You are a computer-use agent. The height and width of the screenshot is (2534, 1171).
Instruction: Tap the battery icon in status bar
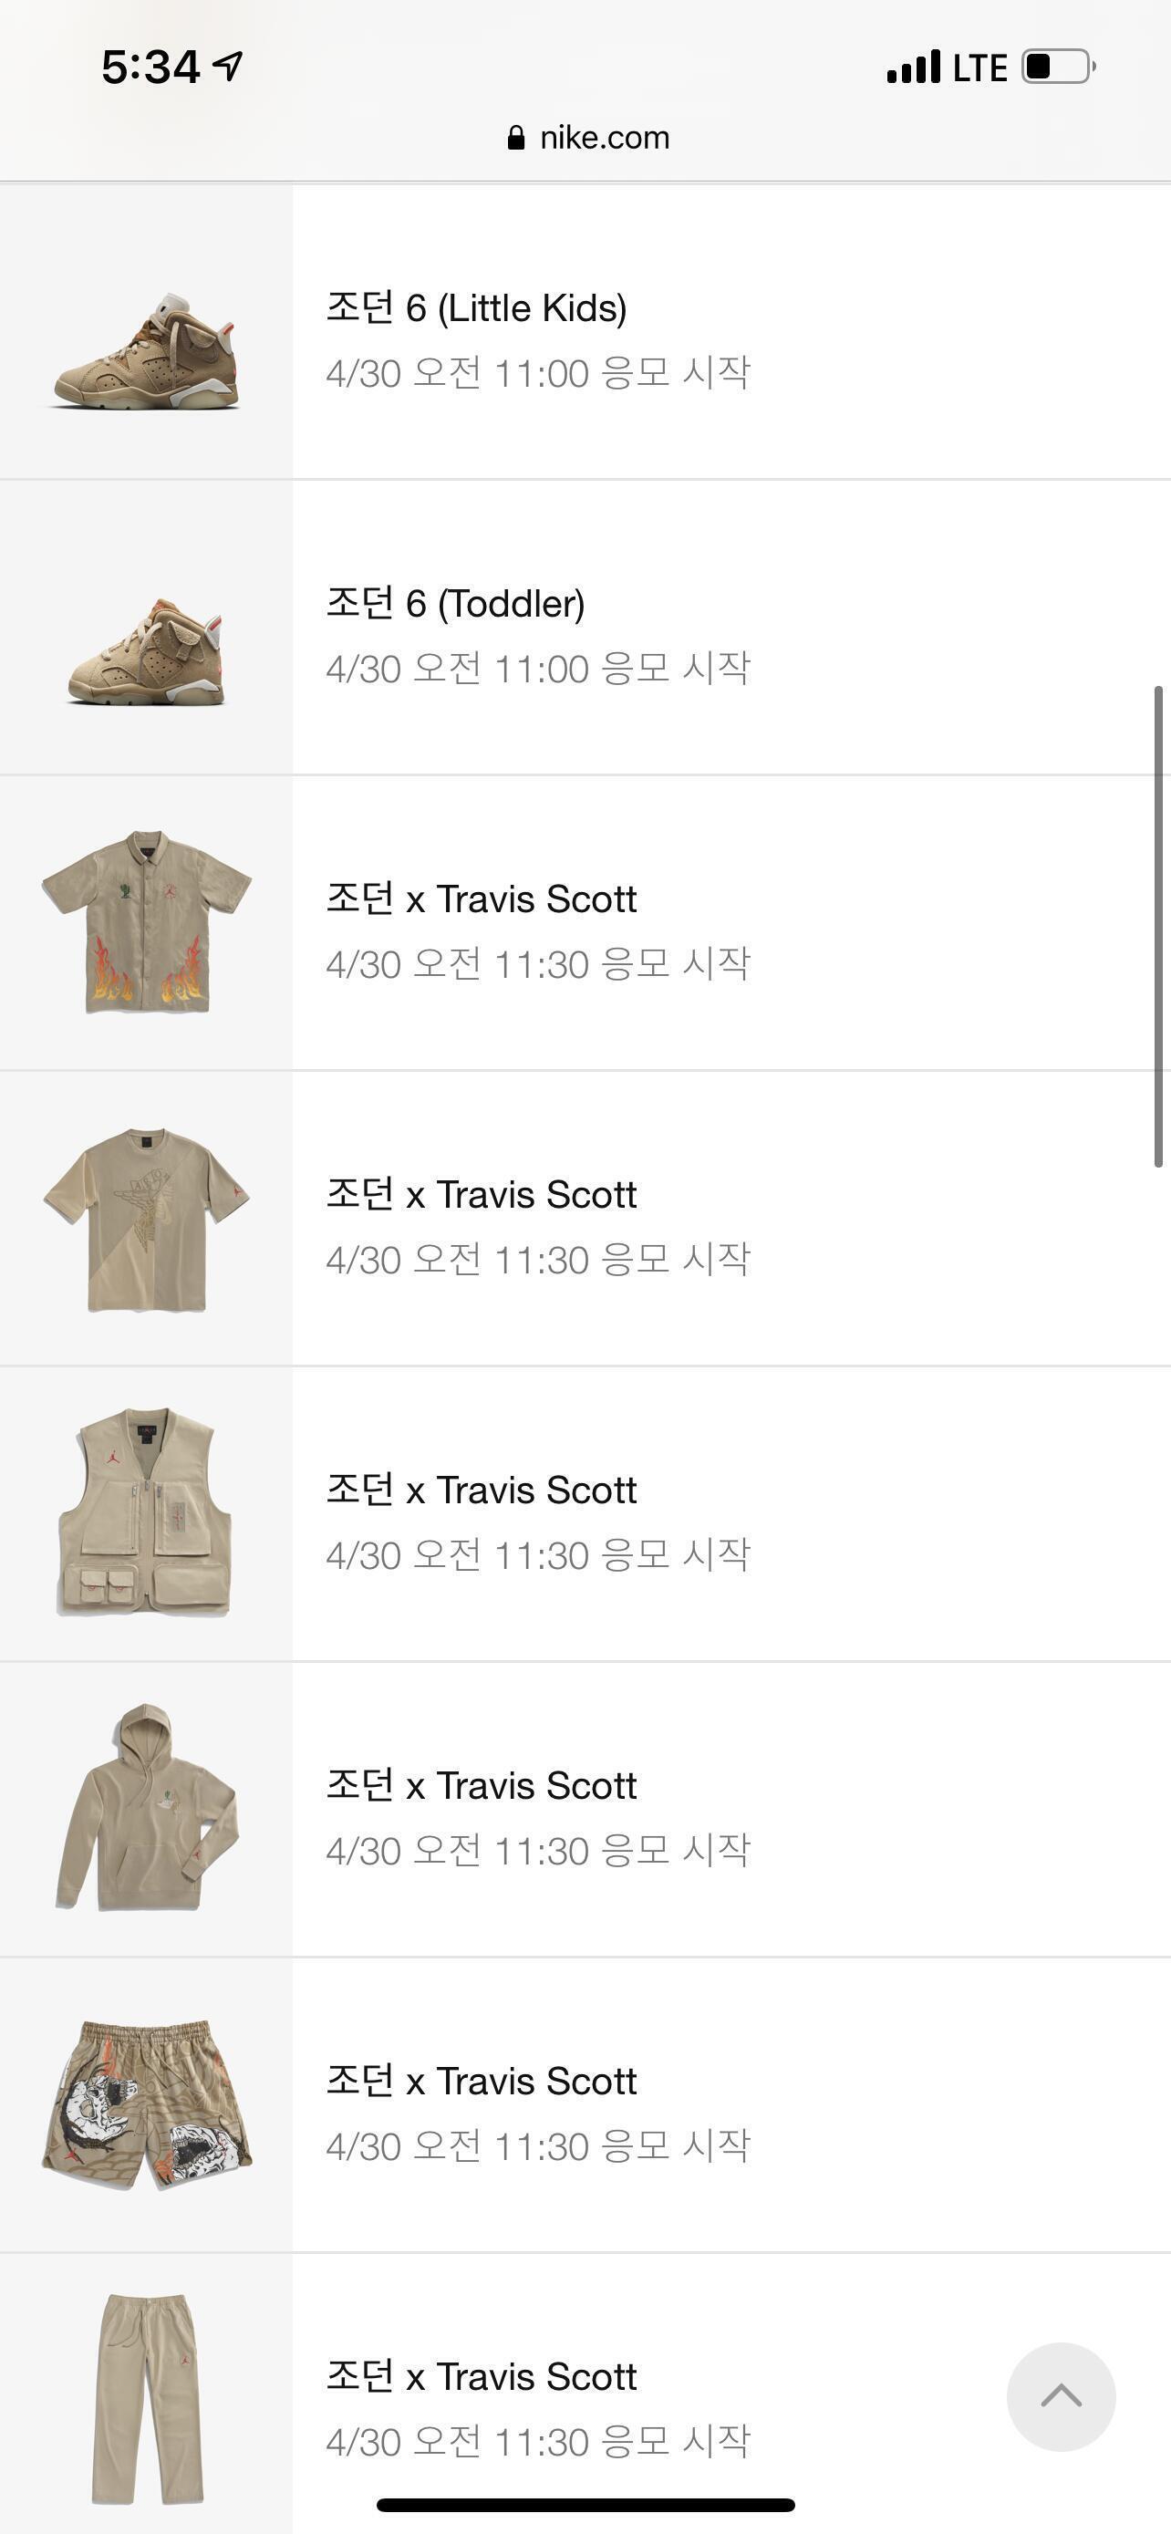point(1059,67)
